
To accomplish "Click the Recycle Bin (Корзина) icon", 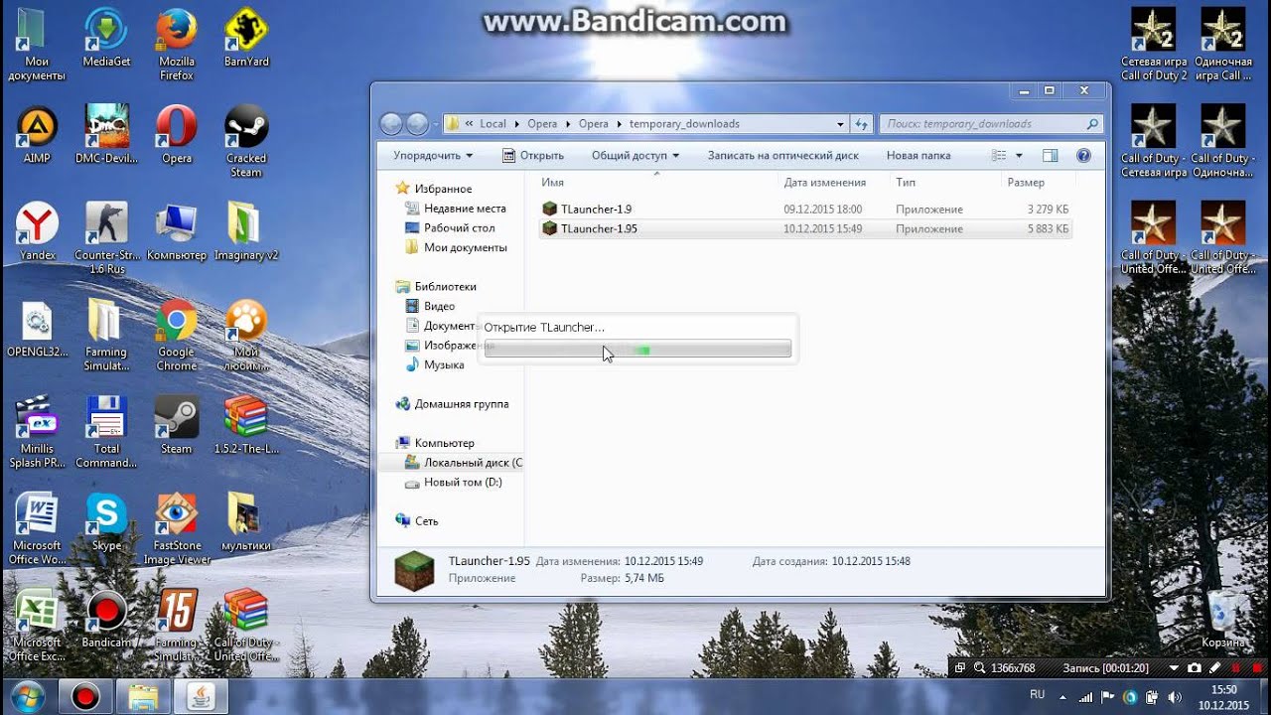I will tap(1223, 618).
